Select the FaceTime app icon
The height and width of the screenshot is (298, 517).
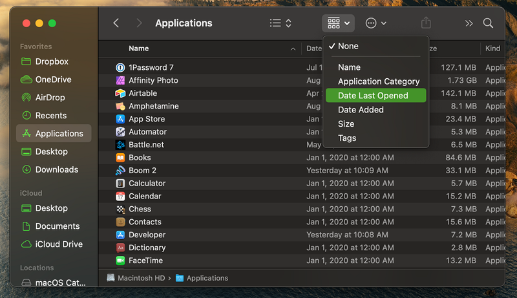coord(120,261)
